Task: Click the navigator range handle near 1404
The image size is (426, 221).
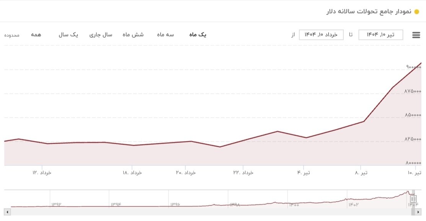Action: click(413, 199)
